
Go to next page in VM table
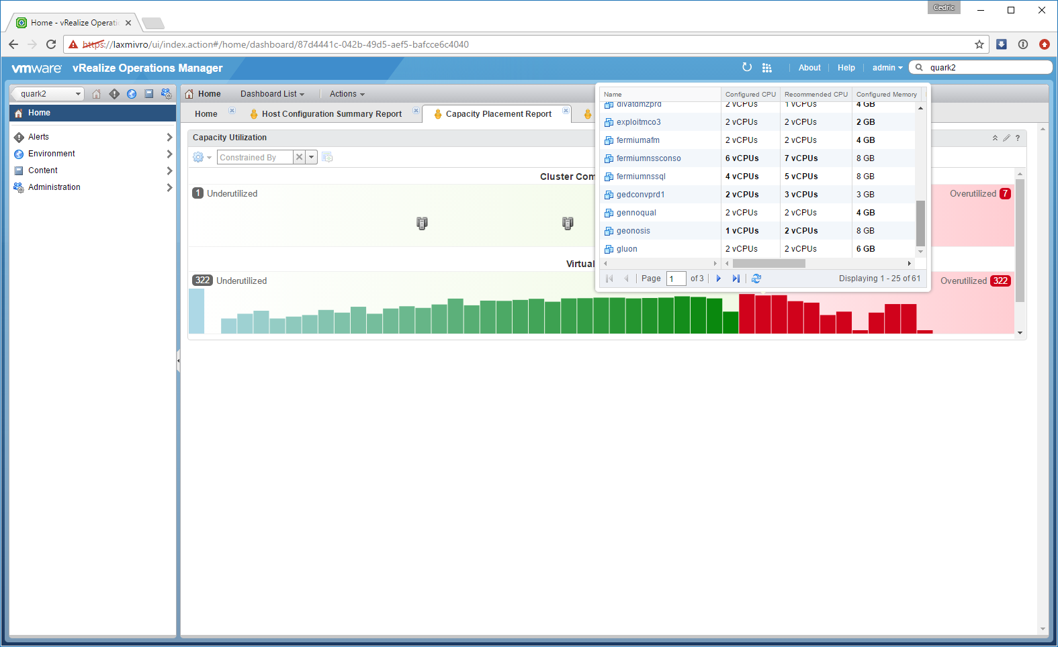click(x=719, y=279)
